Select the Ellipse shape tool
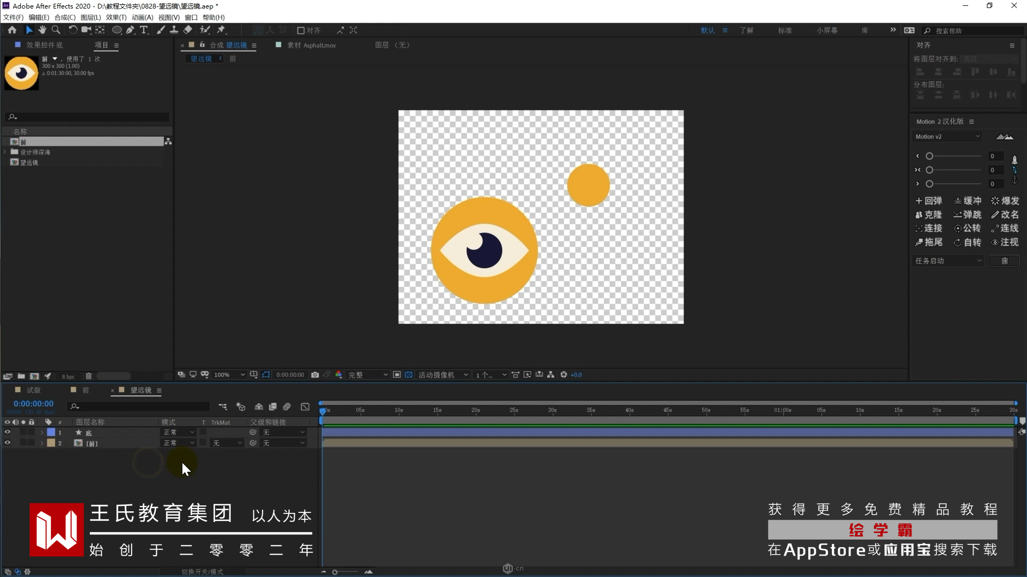Viewport: 1027px width, 577px height. (x=116, y=30)
